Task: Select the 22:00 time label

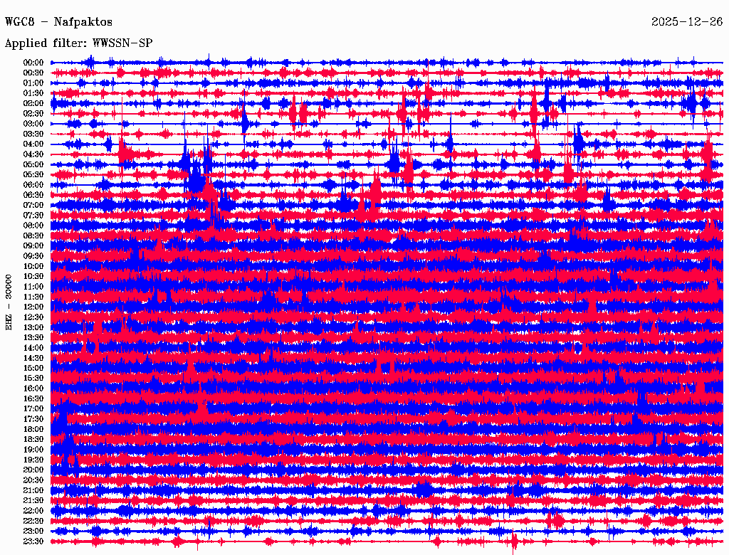Action: click(33, 511)
